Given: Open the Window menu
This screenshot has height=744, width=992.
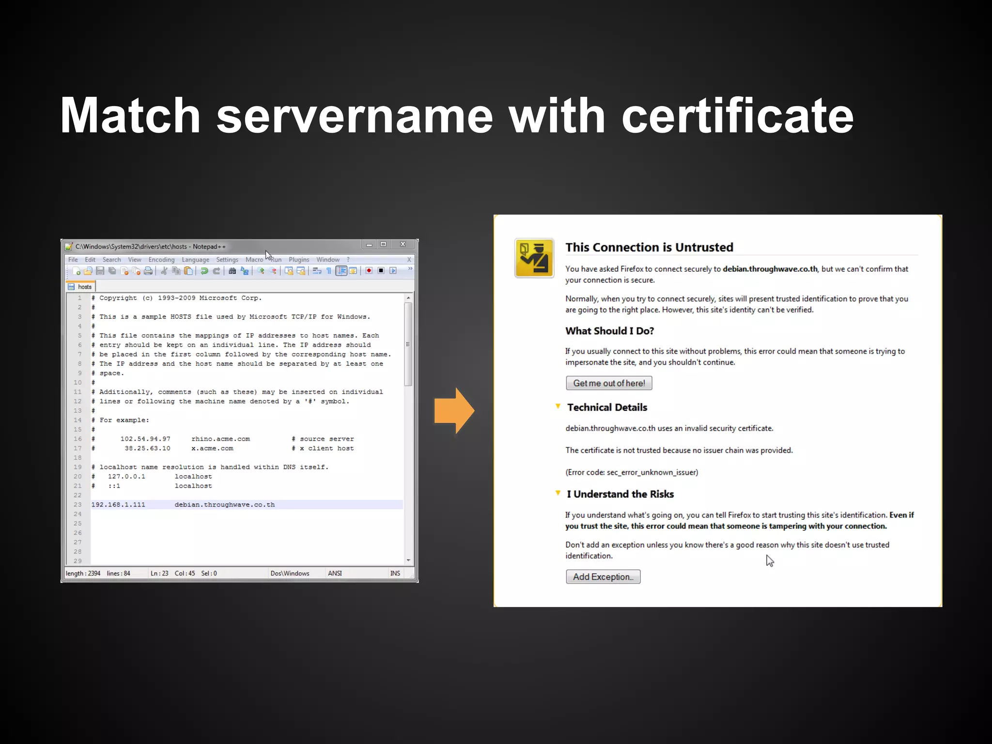Looking at the screenshot, I should [328, 260].
